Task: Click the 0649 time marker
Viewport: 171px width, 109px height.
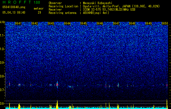Action: pos(148,23)
